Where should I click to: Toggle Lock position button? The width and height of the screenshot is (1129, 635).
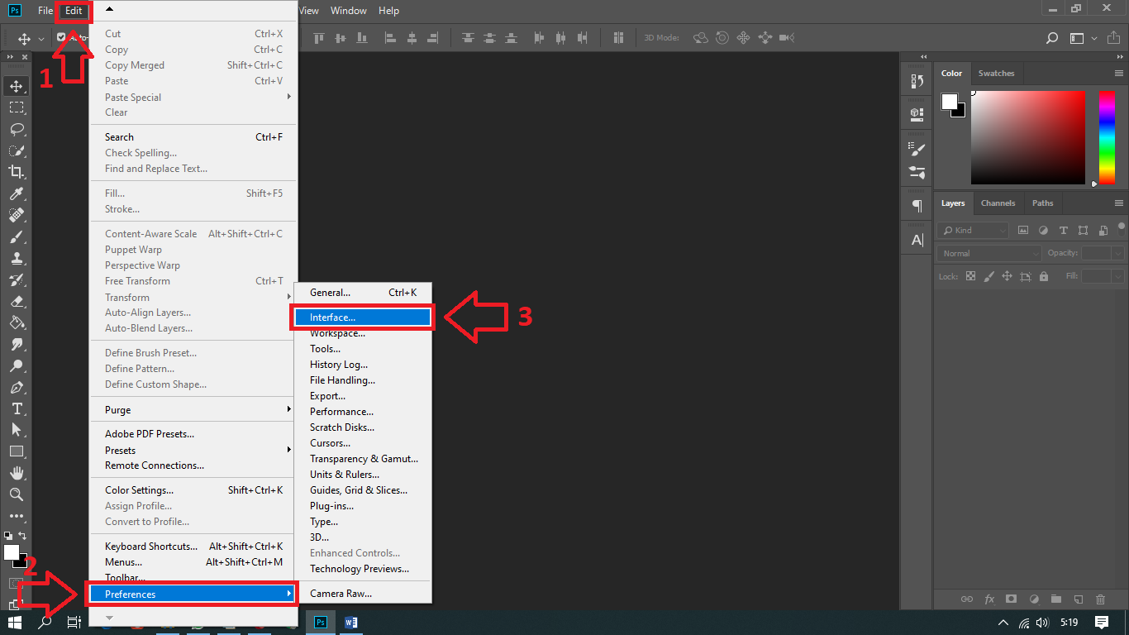[x=1007, y=276]
